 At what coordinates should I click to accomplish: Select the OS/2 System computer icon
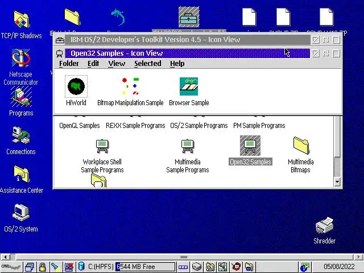(21, 212)
